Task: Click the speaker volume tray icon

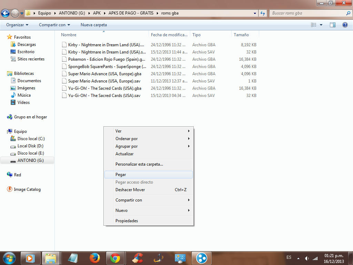Action: tap(307, 258)
